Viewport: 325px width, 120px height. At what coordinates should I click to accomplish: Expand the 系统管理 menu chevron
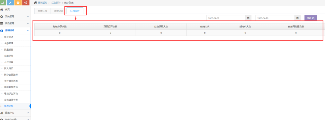pyautogui.click(x=28, y=17)
